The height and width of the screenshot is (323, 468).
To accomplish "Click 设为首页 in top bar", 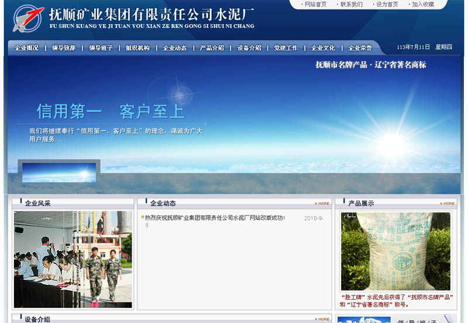I will 387,5.
